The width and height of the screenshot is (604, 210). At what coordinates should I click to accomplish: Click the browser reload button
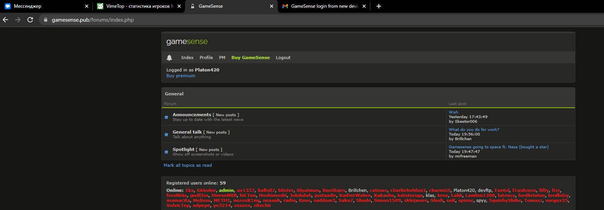(x=30, y=20)
